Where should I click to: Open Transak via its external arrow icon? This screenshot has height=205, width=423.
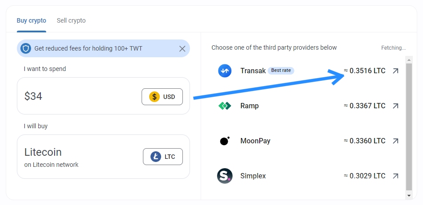pos(395,71)
